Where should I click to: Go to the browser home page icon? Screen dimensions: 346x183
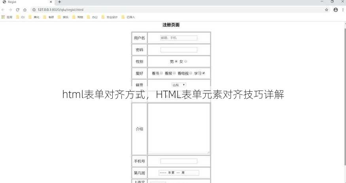(x=25, y=10)
